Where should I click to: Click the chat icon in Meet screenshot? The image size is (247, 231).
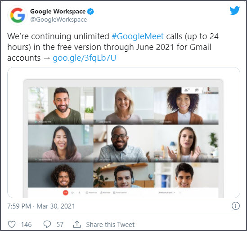point(197,90)
